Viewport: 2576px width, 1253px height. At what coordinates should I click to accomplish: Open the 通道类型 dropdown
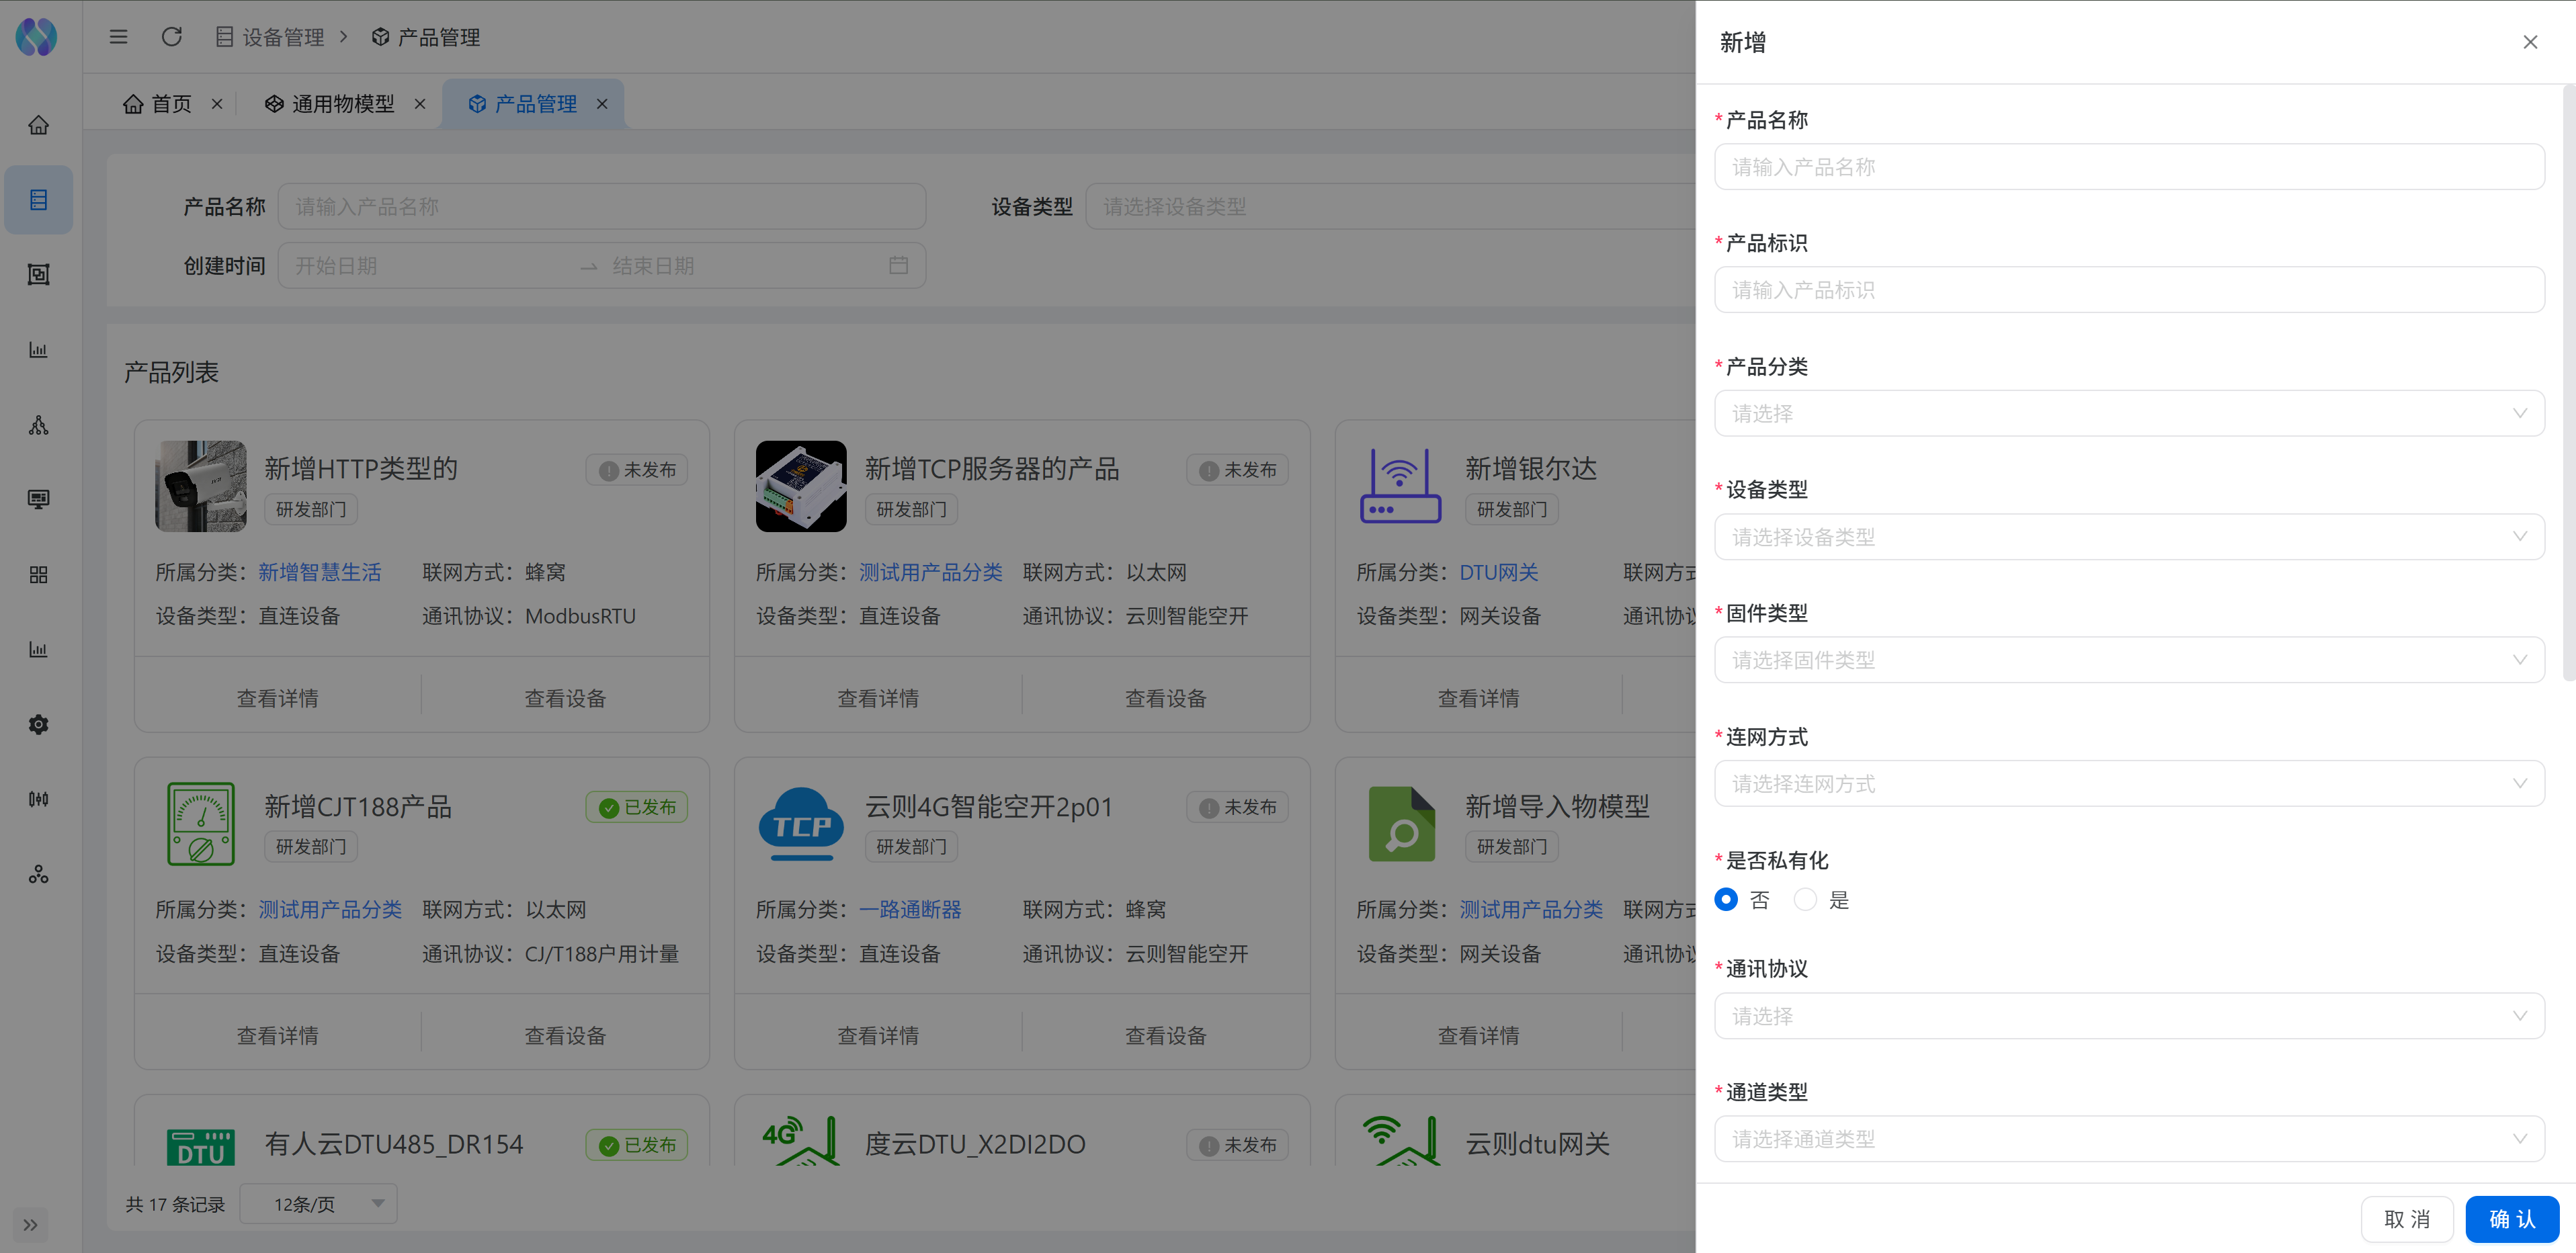pyautogui.click(x=2128, y=1139)
